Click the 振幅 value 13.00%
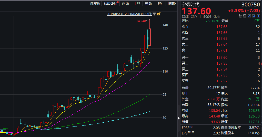 point(254,105)
